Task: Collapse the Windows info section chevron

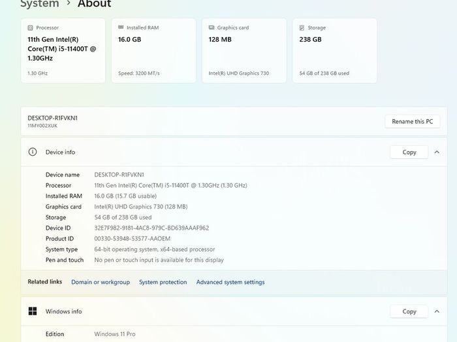Action: tap(437, 311)
